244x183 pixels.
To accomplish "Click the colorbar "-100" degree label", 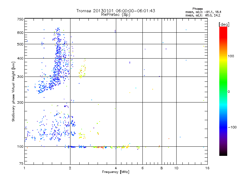I will 232,127.
